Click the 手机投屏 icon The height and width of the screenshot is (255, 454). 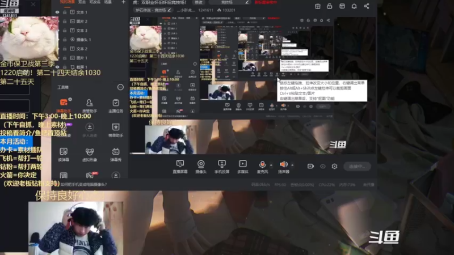tap(222, 167)
